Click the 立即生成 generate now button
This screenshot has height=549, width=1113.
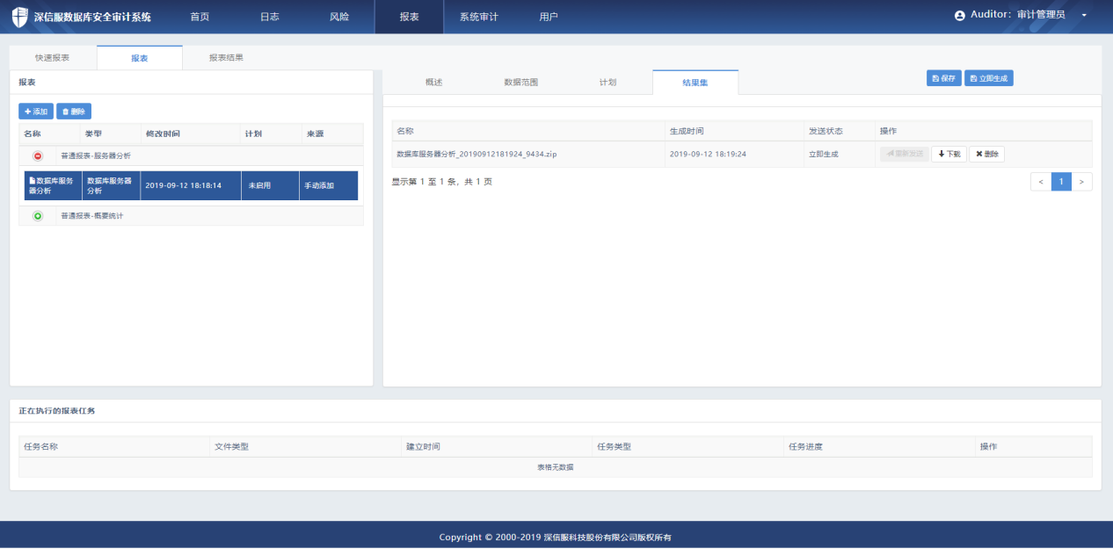pyautogui.click(x=989, y=78)
